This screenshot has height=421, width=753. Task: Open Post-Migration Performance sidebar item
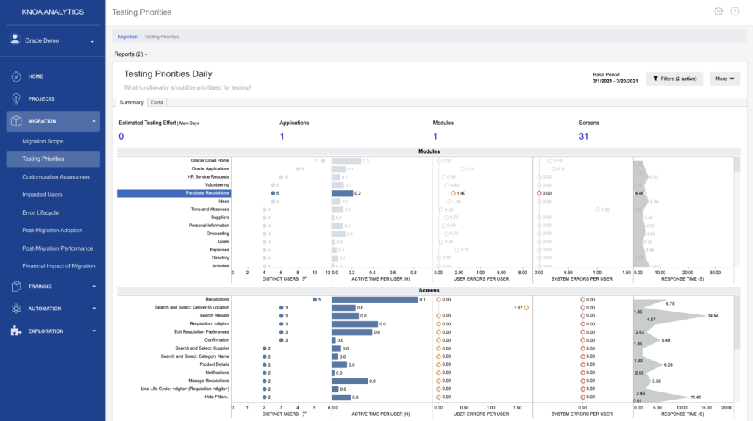(57, 248)
